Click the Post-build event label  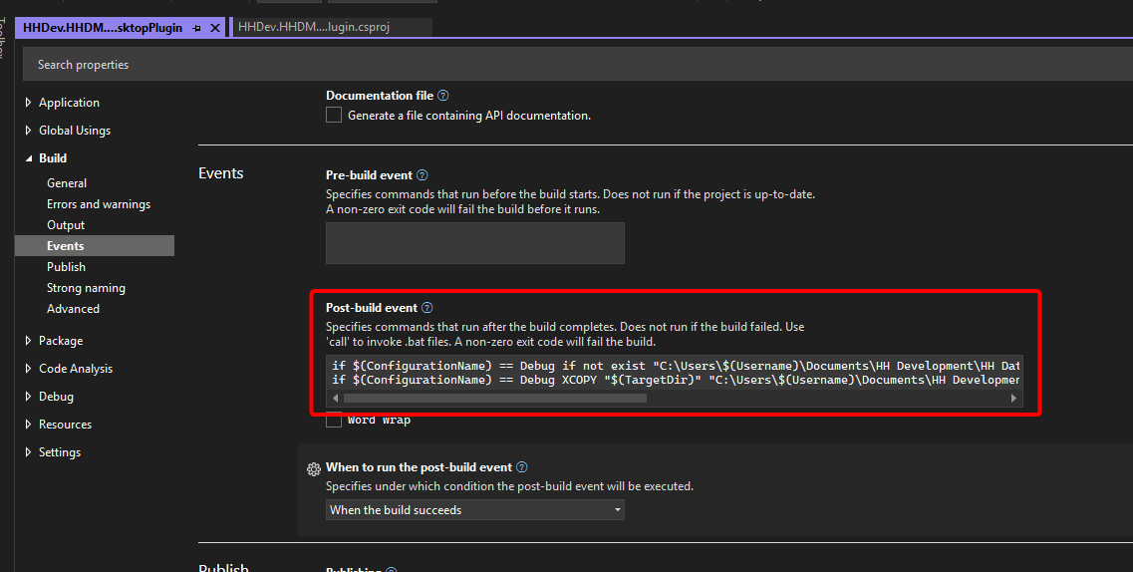point(372,308)
